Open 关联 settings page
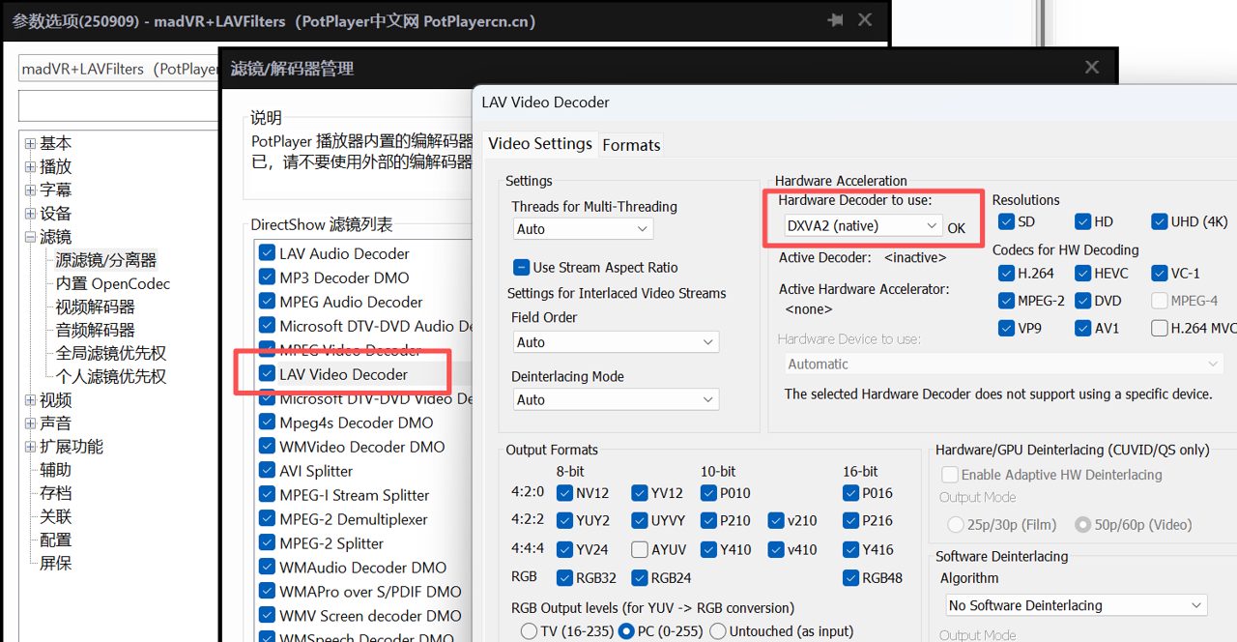 coord(55,516)
